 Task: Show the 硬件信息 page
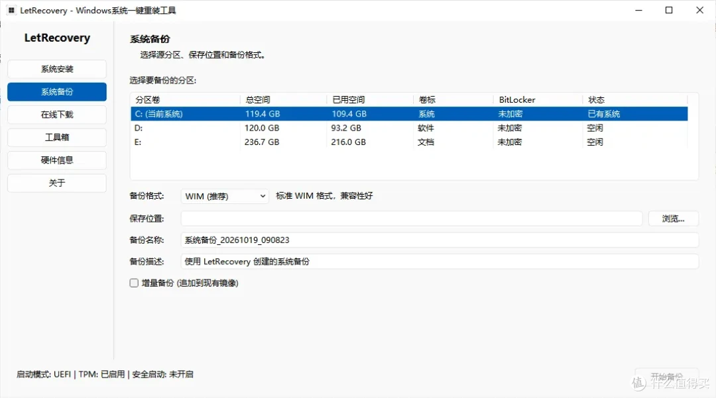[x=57, y=160]
